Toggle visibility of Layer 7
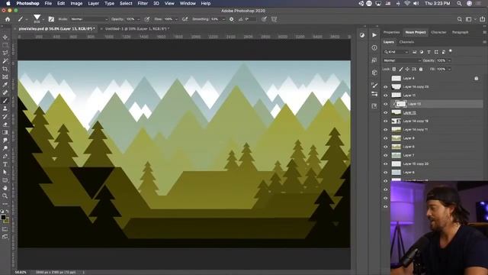 386,155
